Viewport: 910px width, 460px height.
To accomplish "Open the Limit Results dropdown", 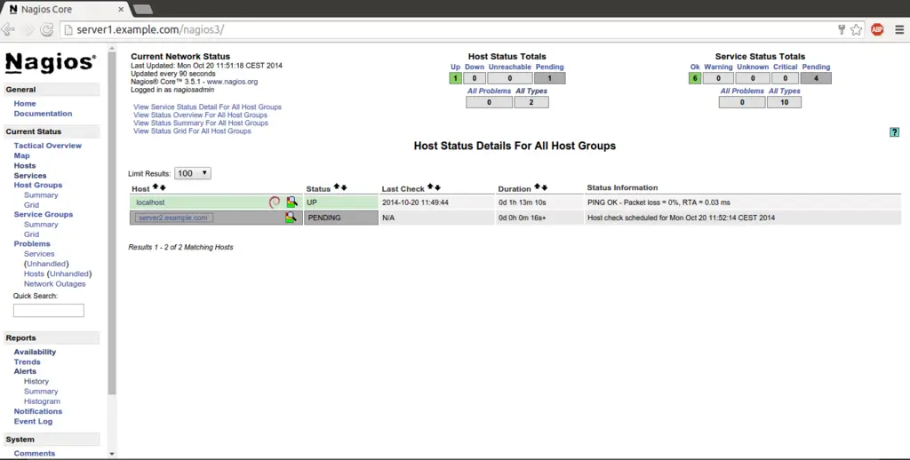I will [x=193, y=173].
